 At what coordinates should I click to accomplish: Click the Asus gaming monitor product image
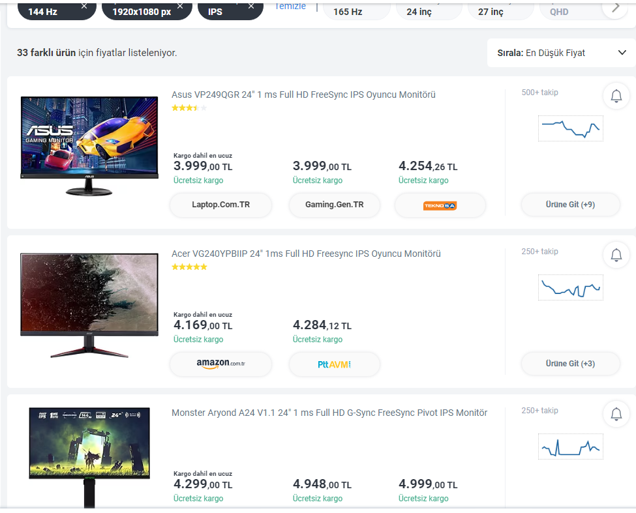click(x=89, y=146)
